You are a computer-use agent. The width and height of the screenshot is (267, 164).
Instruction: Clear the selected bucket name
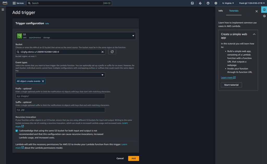[x=102, y=52]
